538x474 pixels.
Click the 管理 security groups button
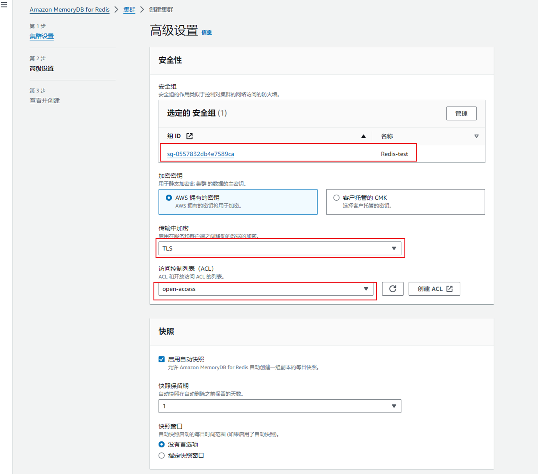[x=461, y=113]
